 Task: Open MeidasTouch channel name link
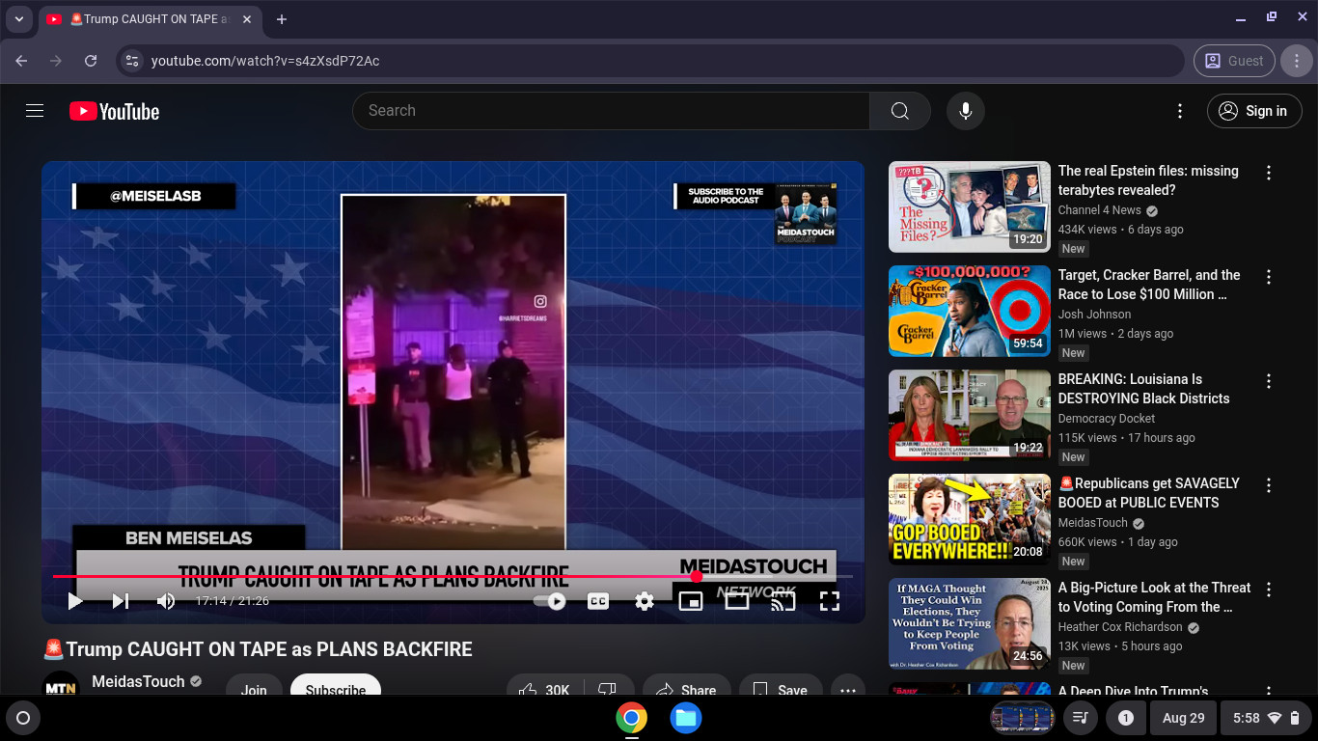point(138,681)
